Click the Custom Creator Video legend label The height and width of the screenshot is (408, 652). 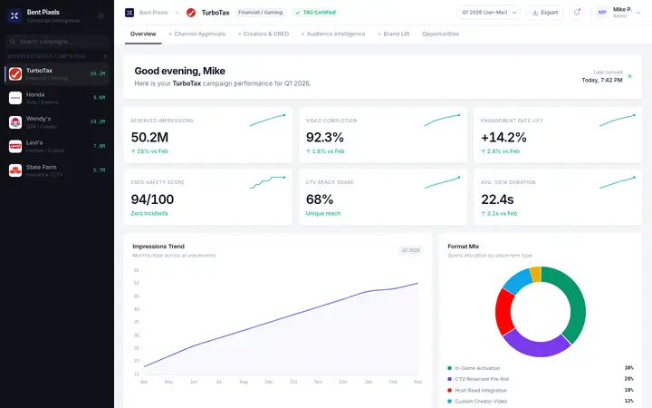(481, 402)
